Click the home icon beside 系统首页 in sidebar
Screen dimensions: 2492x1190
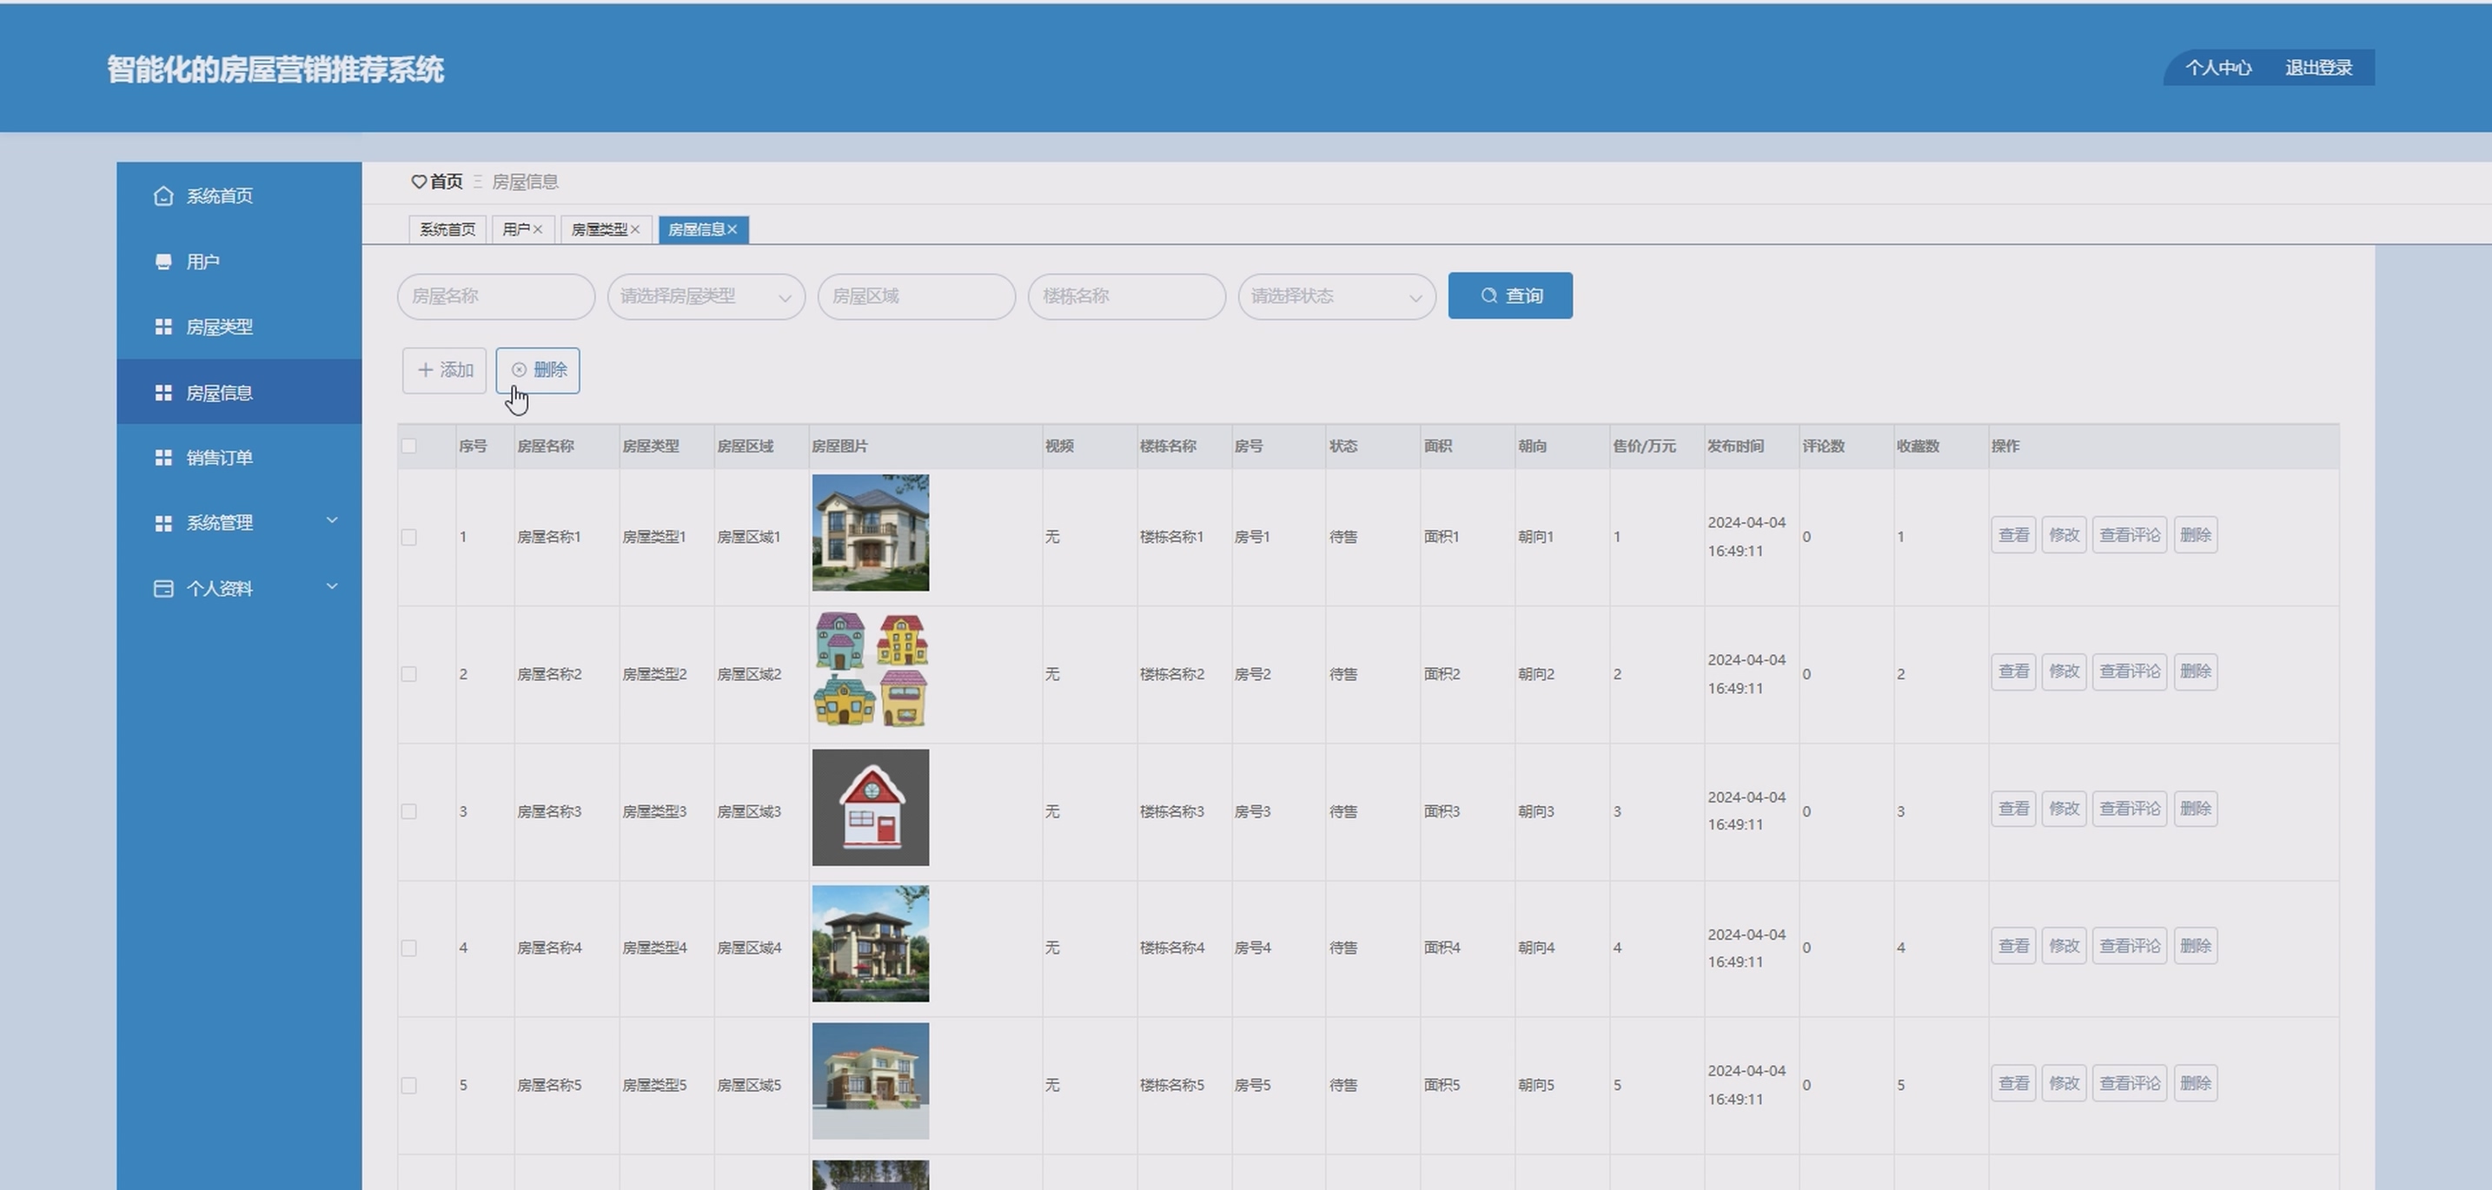tap(163, 195)
